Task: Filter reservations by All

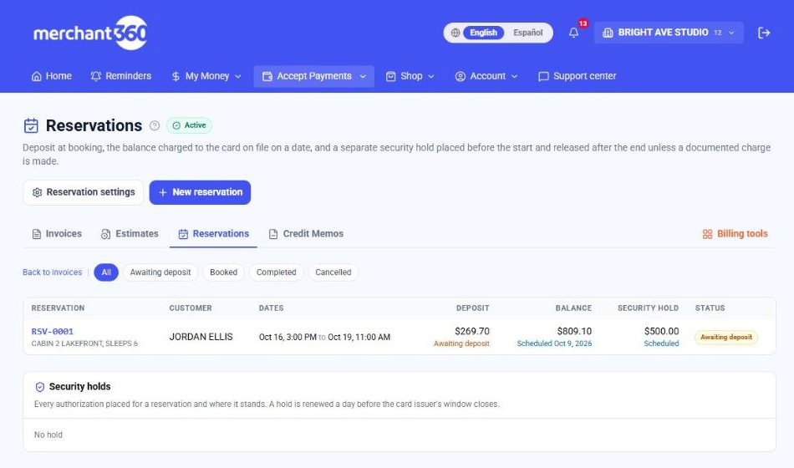Action: pyautogui.click(x=106, y=272)
